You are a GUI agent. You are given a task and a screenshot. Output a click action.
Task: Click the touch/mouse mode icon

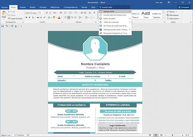[16, 26]
